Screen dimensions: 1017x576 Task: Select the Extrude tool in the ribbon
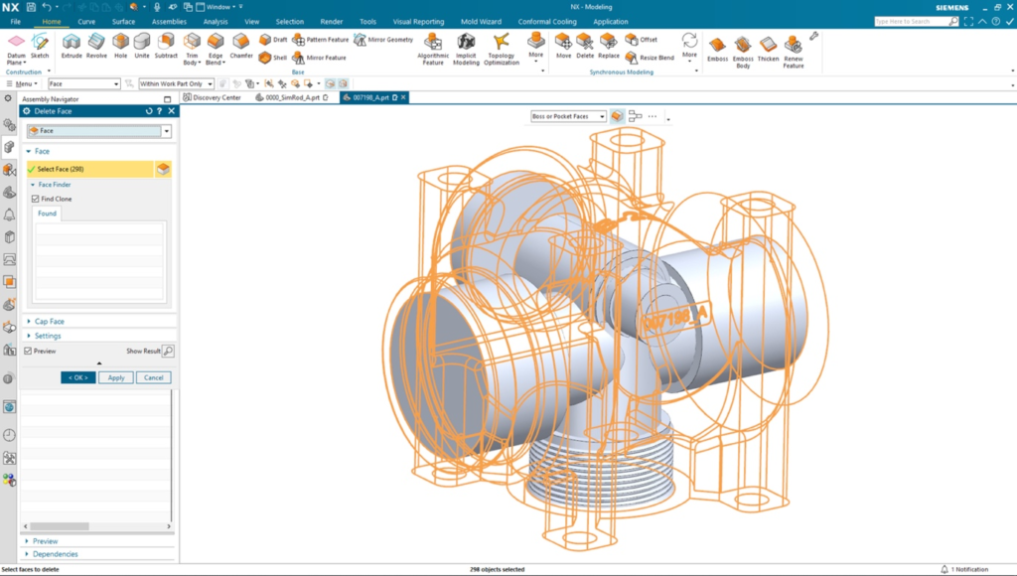pyautogui.click(x=72, y=45)
